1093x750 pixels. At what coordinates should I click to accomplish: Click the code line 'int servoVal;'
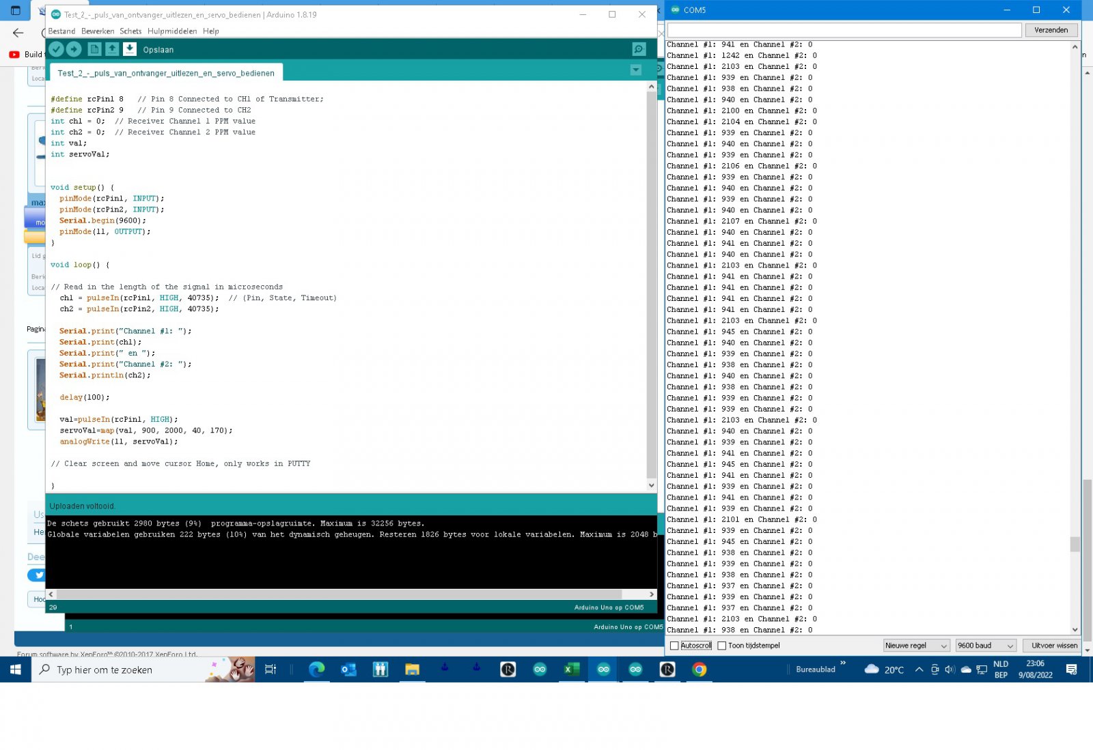pyautogui.click(x=80, y=154)
